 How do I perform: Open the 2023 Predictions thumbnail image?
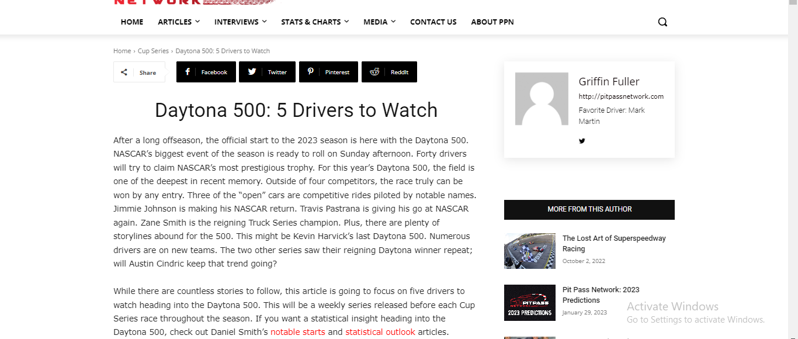(530, 303)
